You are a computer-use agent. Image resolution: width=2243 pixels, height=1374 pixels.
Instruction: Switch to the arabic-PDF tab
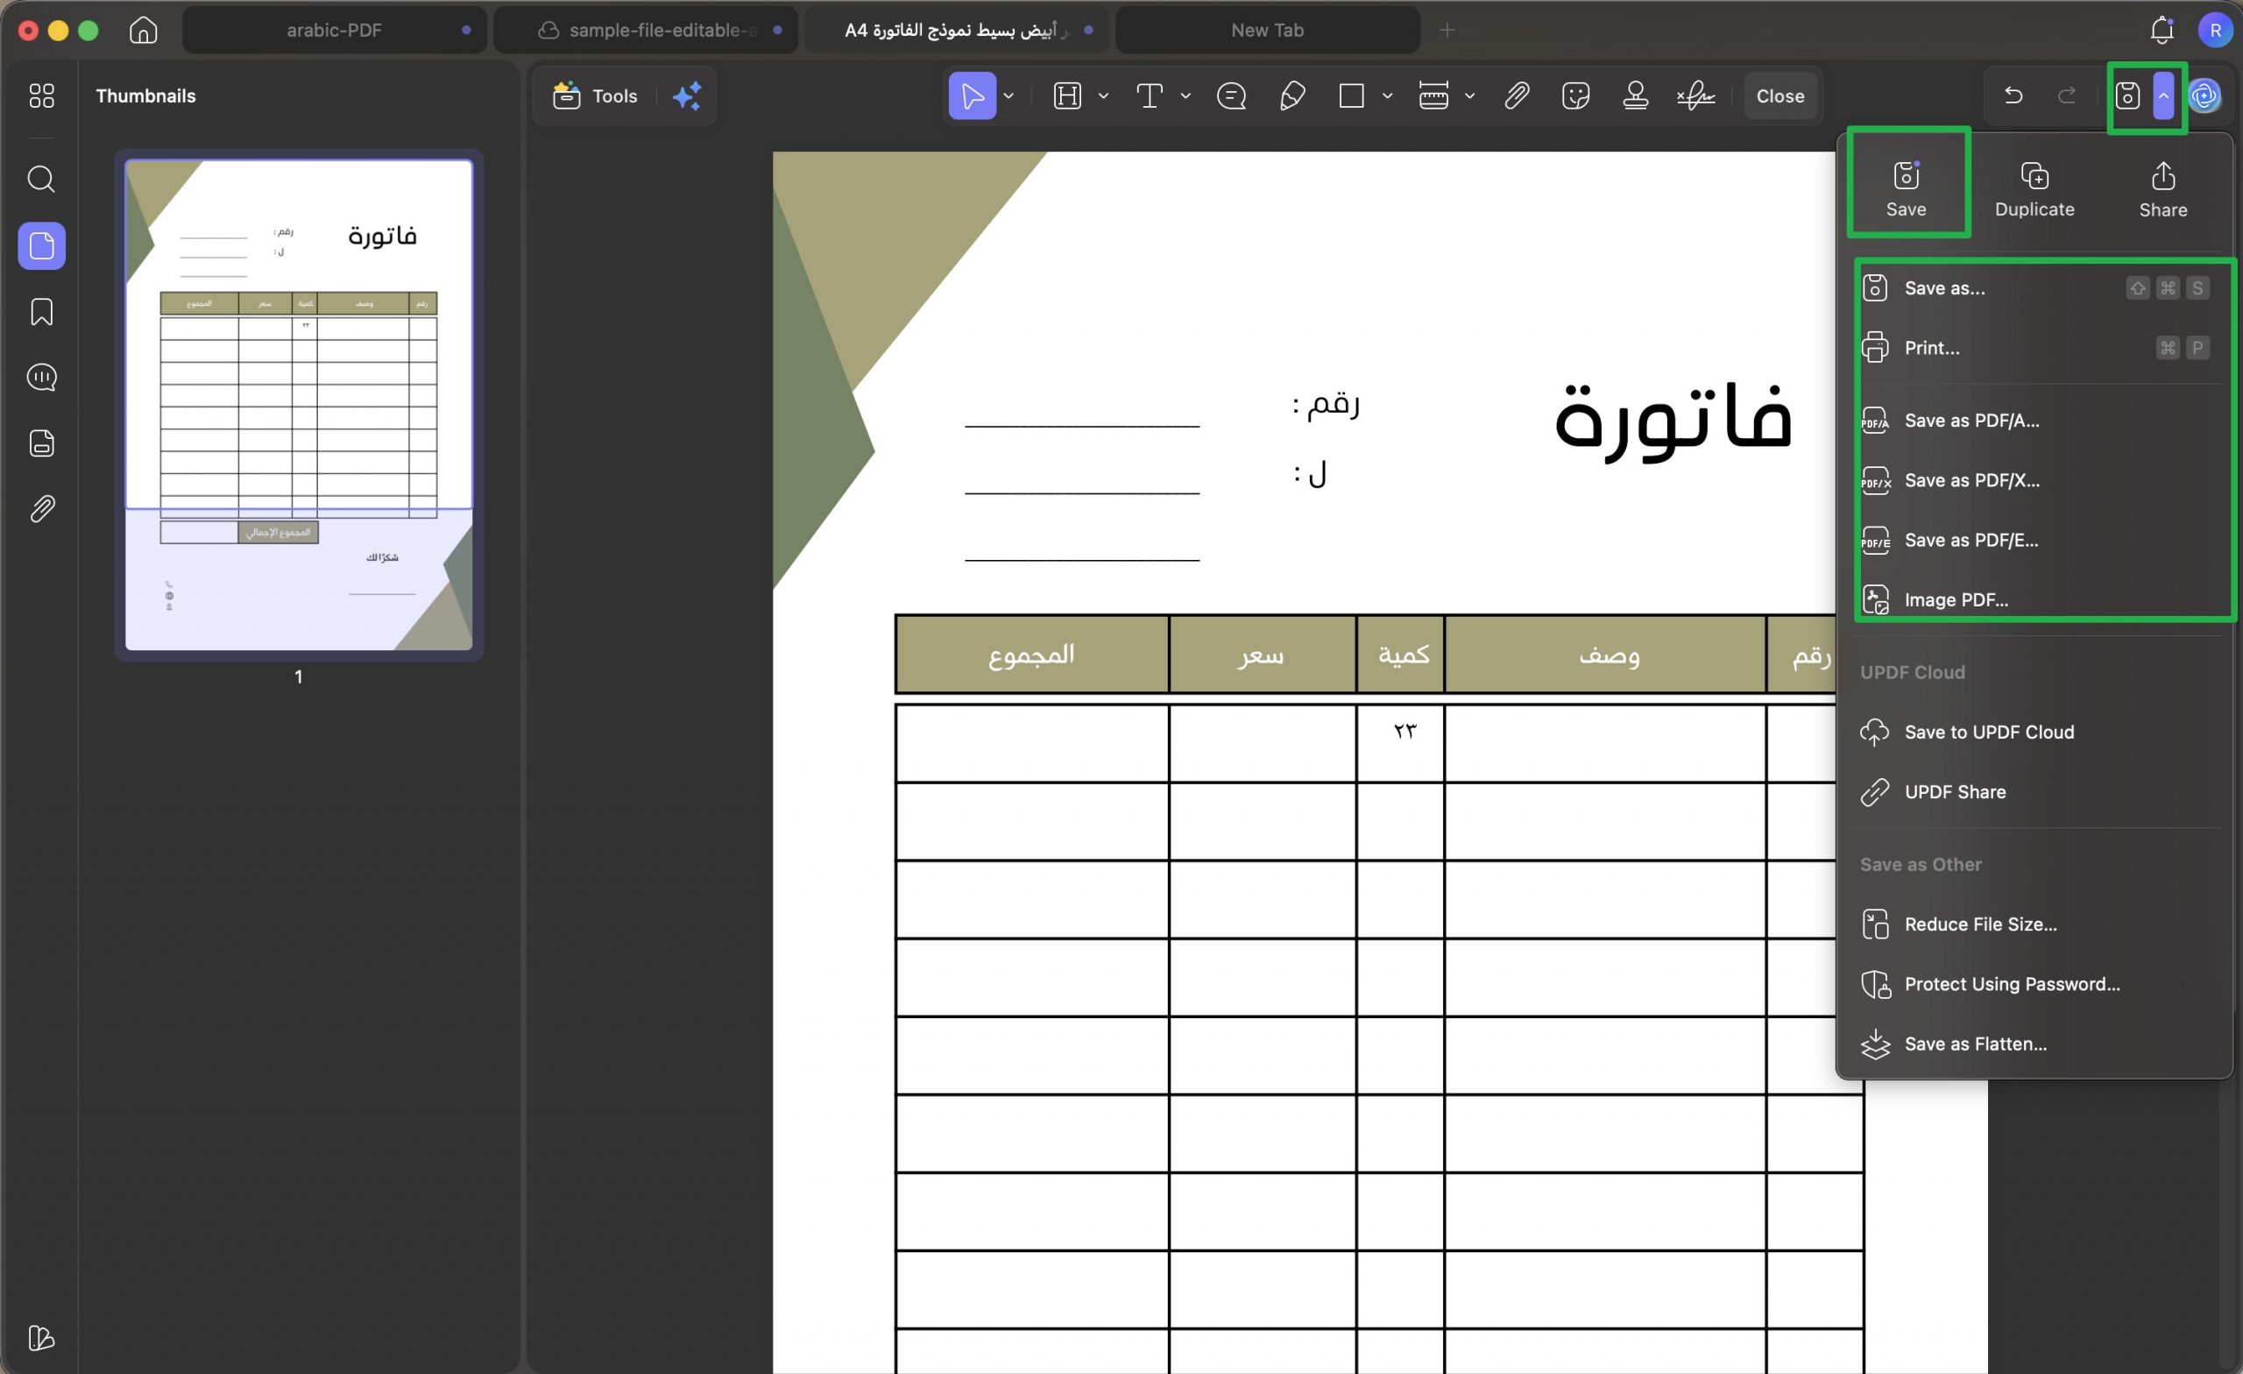334,30
